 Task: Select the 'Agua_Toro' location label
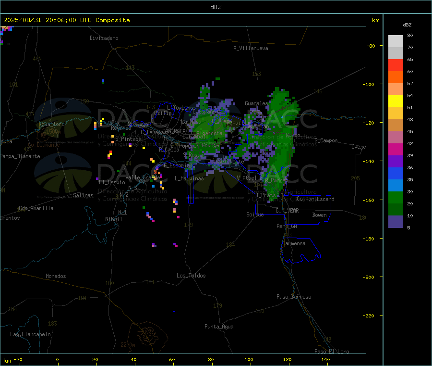[51, 124]
